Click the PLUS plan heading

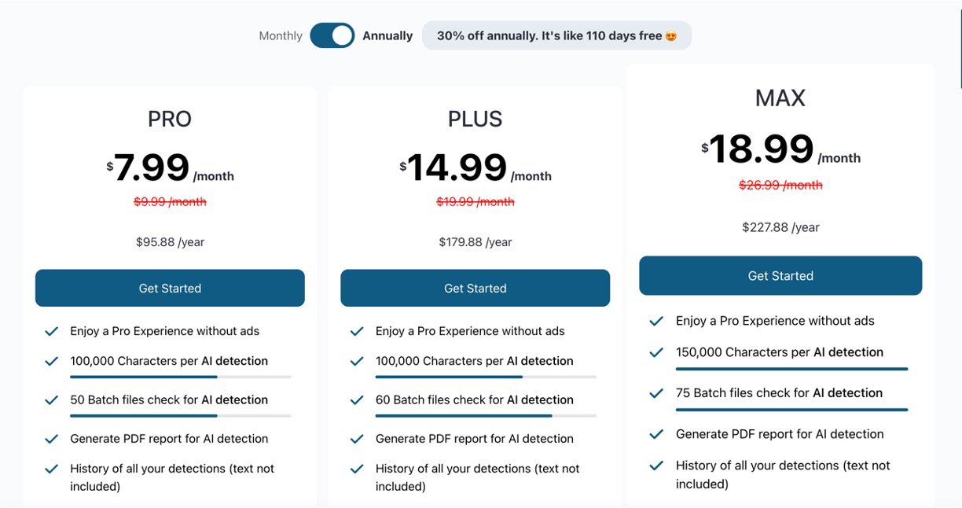[475, 119]
